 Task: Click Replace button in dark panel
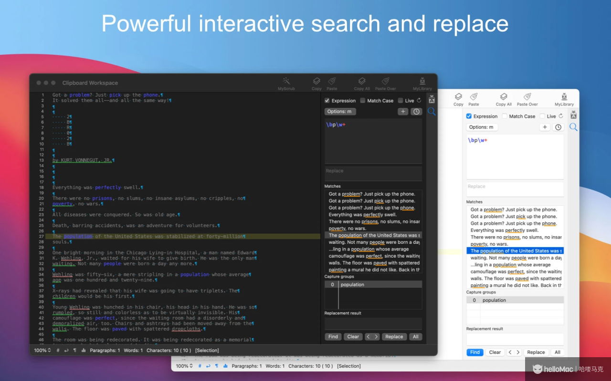[x=394, y=337]
